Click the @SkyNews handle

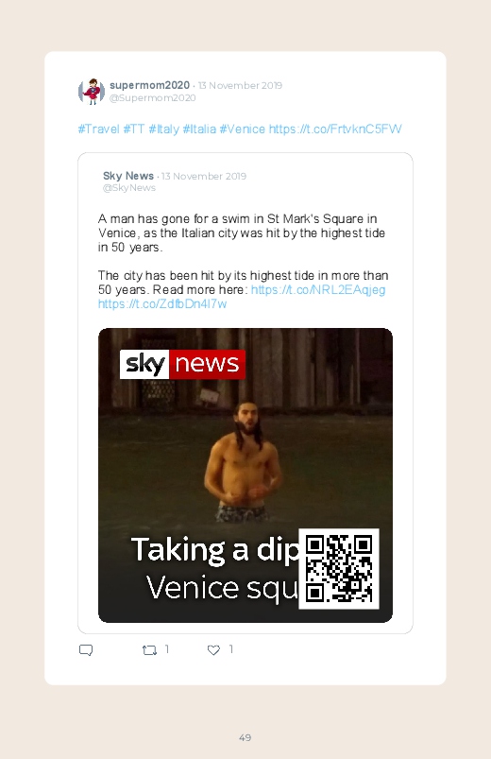(129, 188)
